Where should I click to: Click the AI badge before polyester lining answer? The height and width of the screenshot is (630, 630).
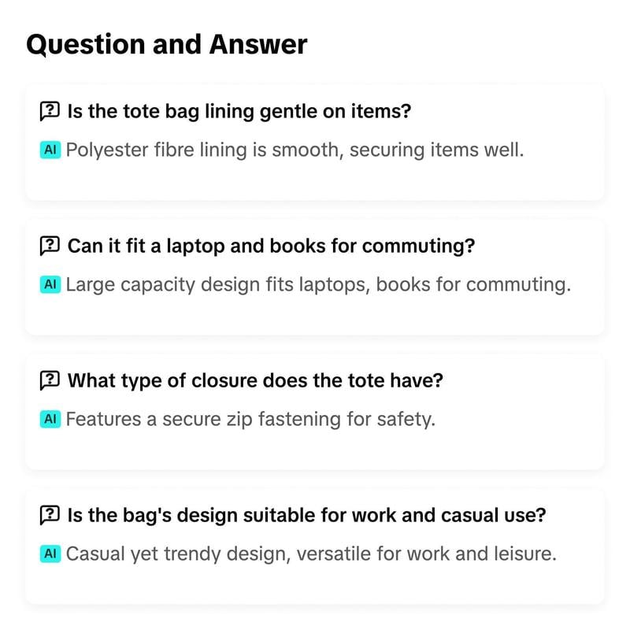click(50, 150)
